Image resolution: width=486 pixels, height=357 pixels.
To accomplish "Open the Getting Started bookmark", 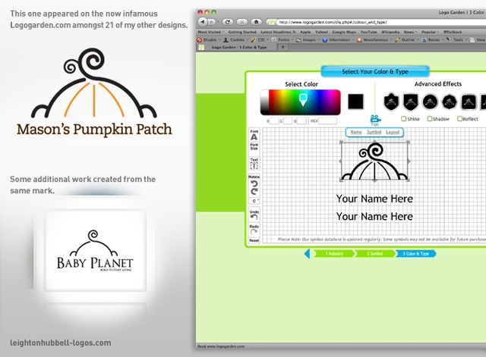I will click(242, 32).
